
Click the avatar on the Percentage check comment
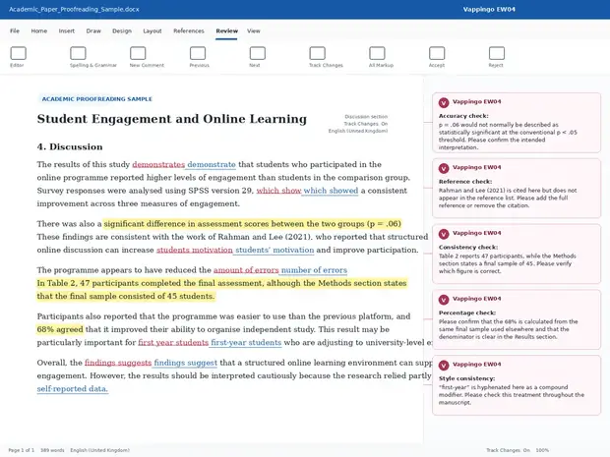click(444, 300)
